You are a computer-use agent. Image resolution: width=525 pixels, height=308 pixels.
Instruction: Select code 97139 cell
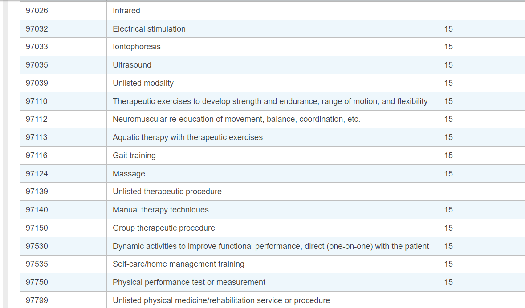point(63,192)
